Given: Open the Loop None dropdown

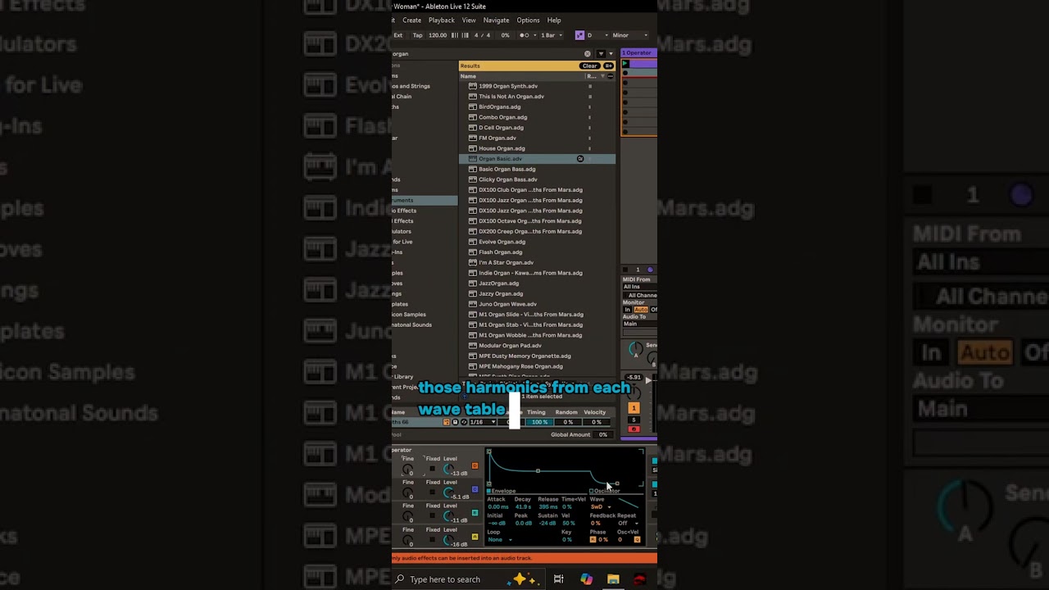Looking at the screenshot, I should (500, 539).
